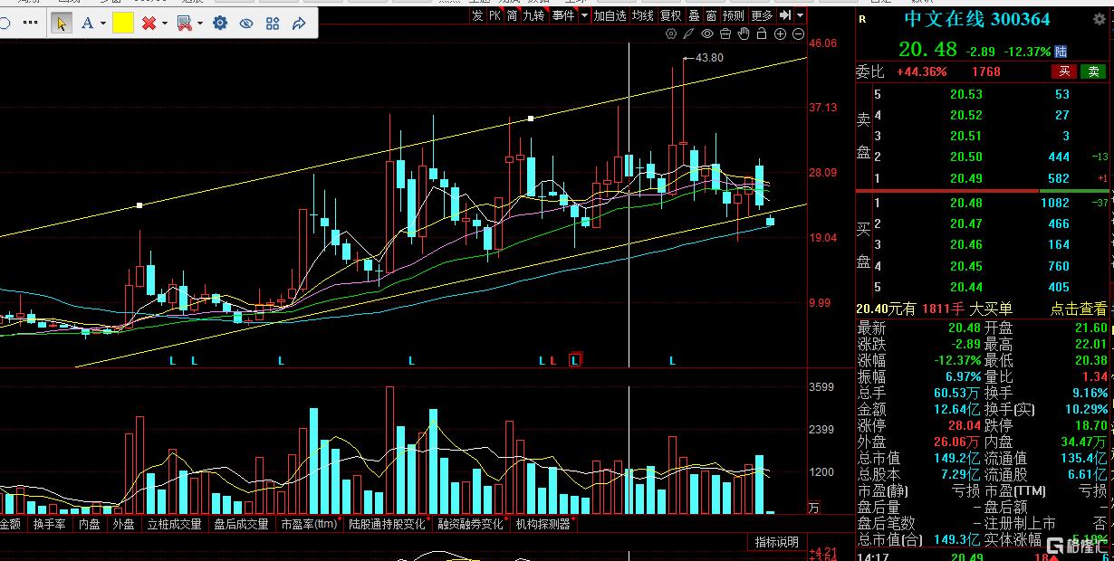Click the 43.80 high price label

708,58
